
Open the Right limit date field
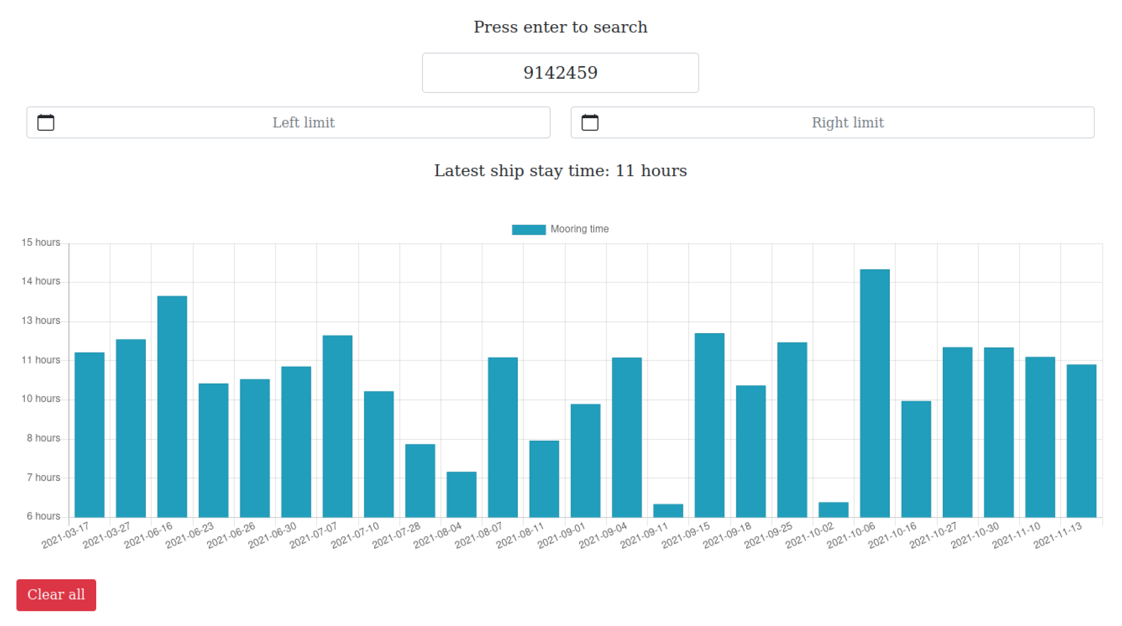847,123
